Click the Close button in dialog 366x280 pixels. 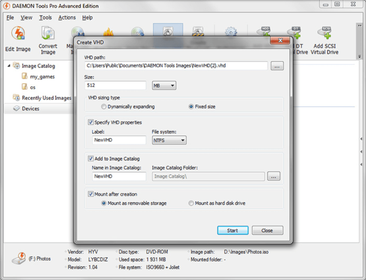(267, 230)
